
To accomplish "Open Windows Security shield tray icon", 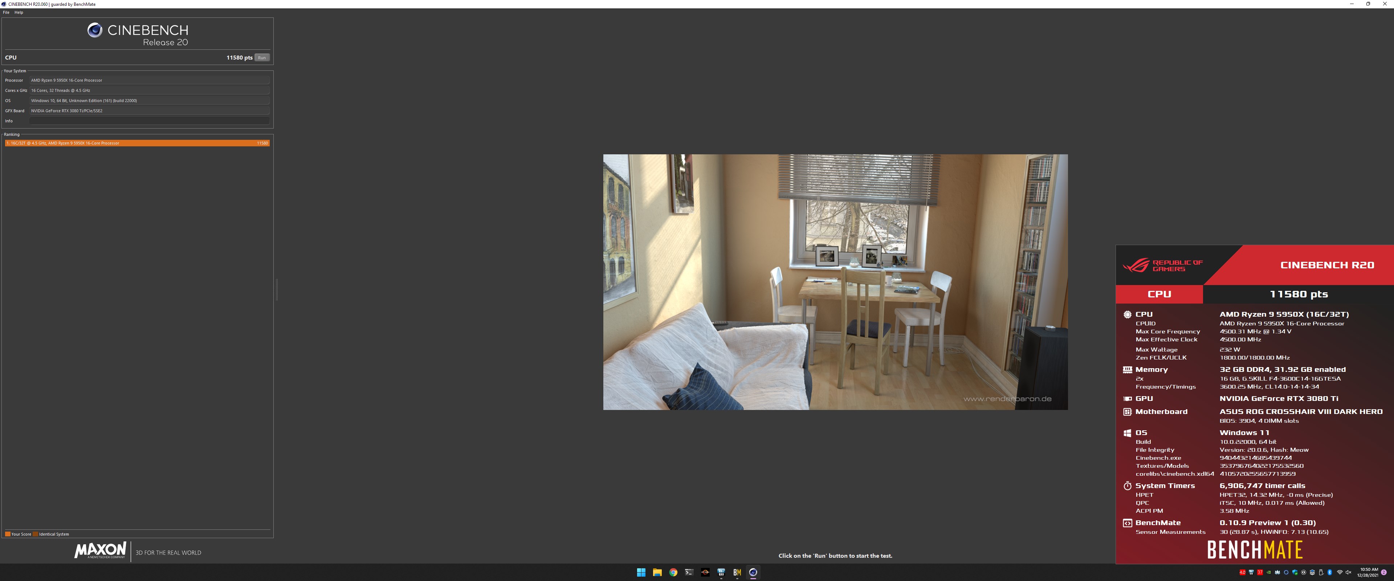I will point(1295,572).
